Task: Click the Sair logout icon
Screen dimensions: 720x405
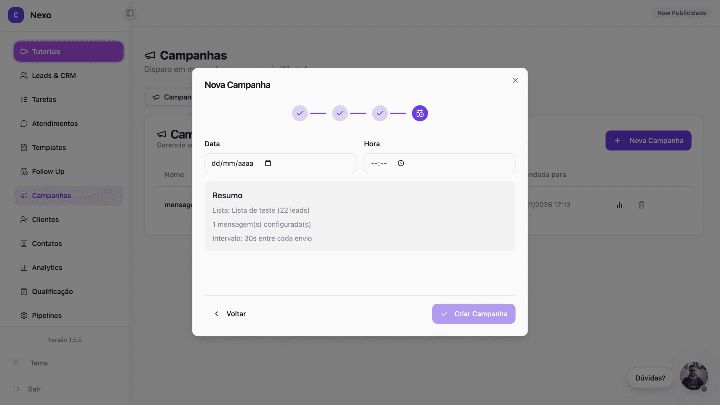Action: 16,389
